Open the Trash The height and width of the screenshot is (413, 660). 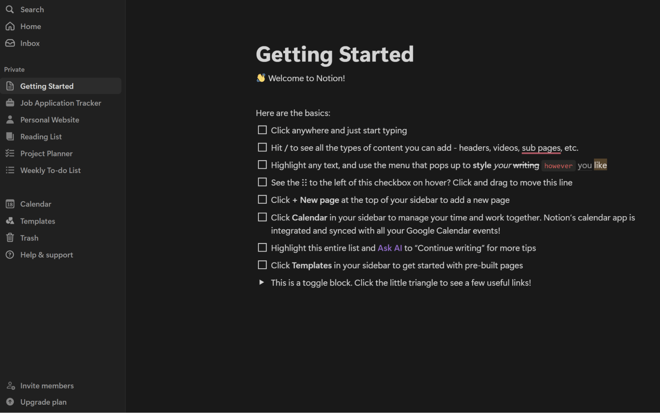click(x=10, y=238)
